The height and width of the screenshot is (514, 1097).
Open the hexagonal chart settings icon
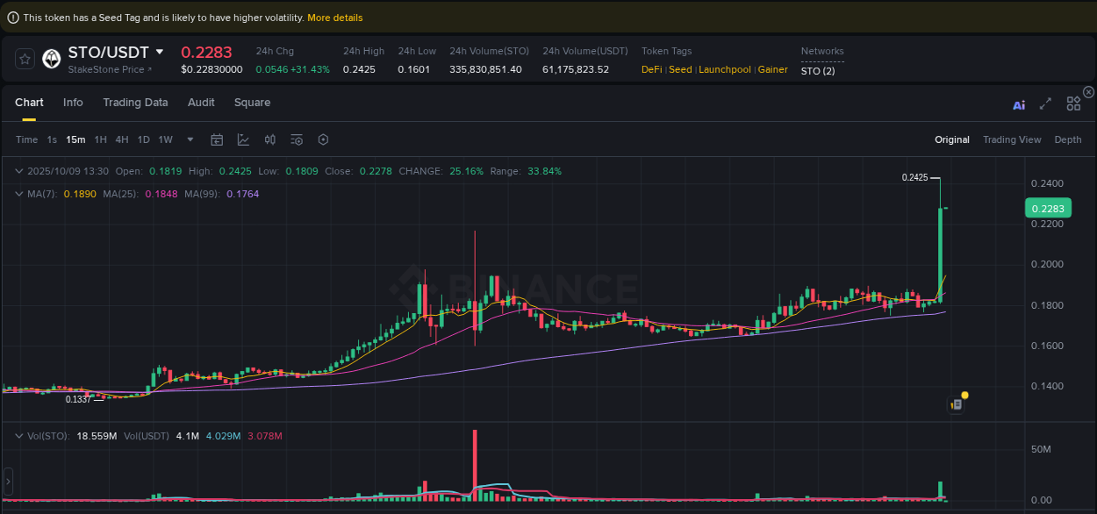323,139
